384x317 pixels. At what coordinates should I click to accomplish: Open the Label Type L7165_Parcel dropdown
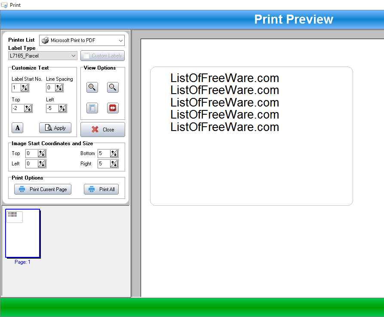click(x=43, y=56)
